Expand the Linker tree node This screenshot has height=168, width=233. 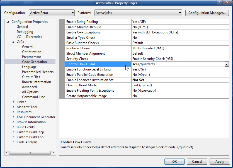[x=14, y=102]
